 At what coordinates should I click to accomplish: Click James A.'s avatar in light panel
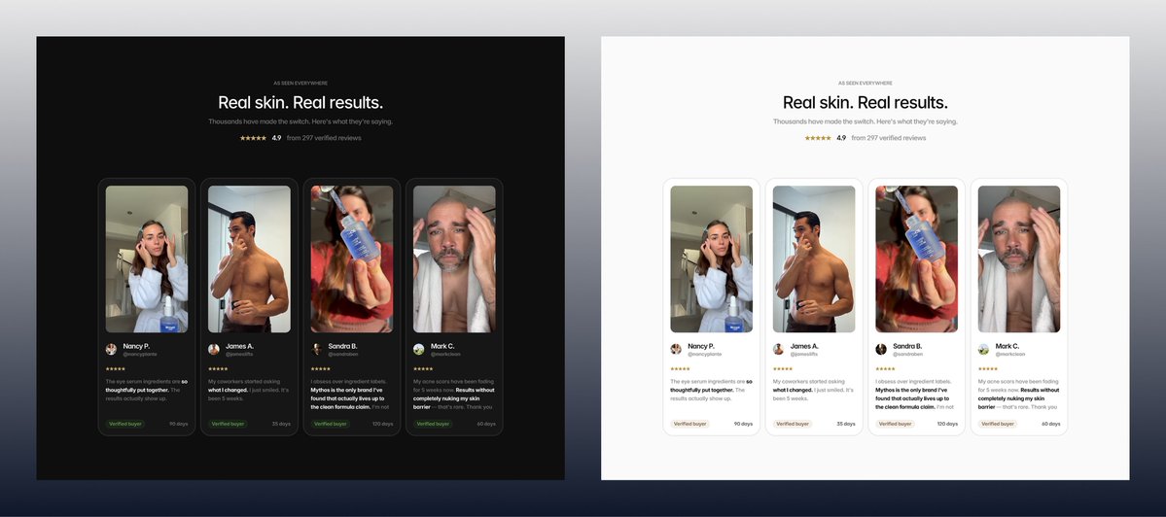[779, 349]
